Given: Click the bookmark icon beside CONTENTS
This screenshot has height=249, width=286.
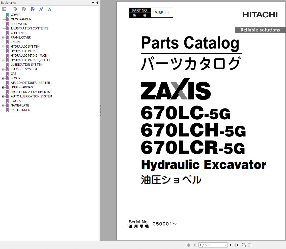Looking at the screenshot, I should [7, 33].
